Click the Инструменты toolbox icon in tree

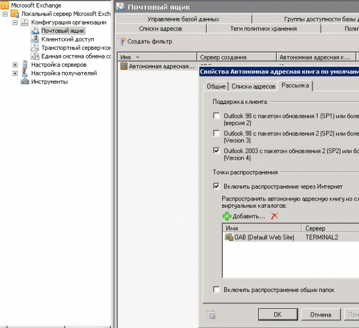(25, 81)
